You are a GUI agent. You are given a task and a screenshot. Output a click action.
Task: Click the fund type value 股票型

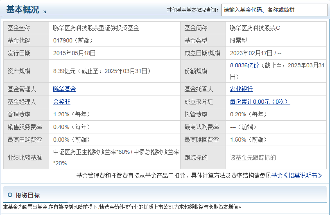[x=238, y=40]
